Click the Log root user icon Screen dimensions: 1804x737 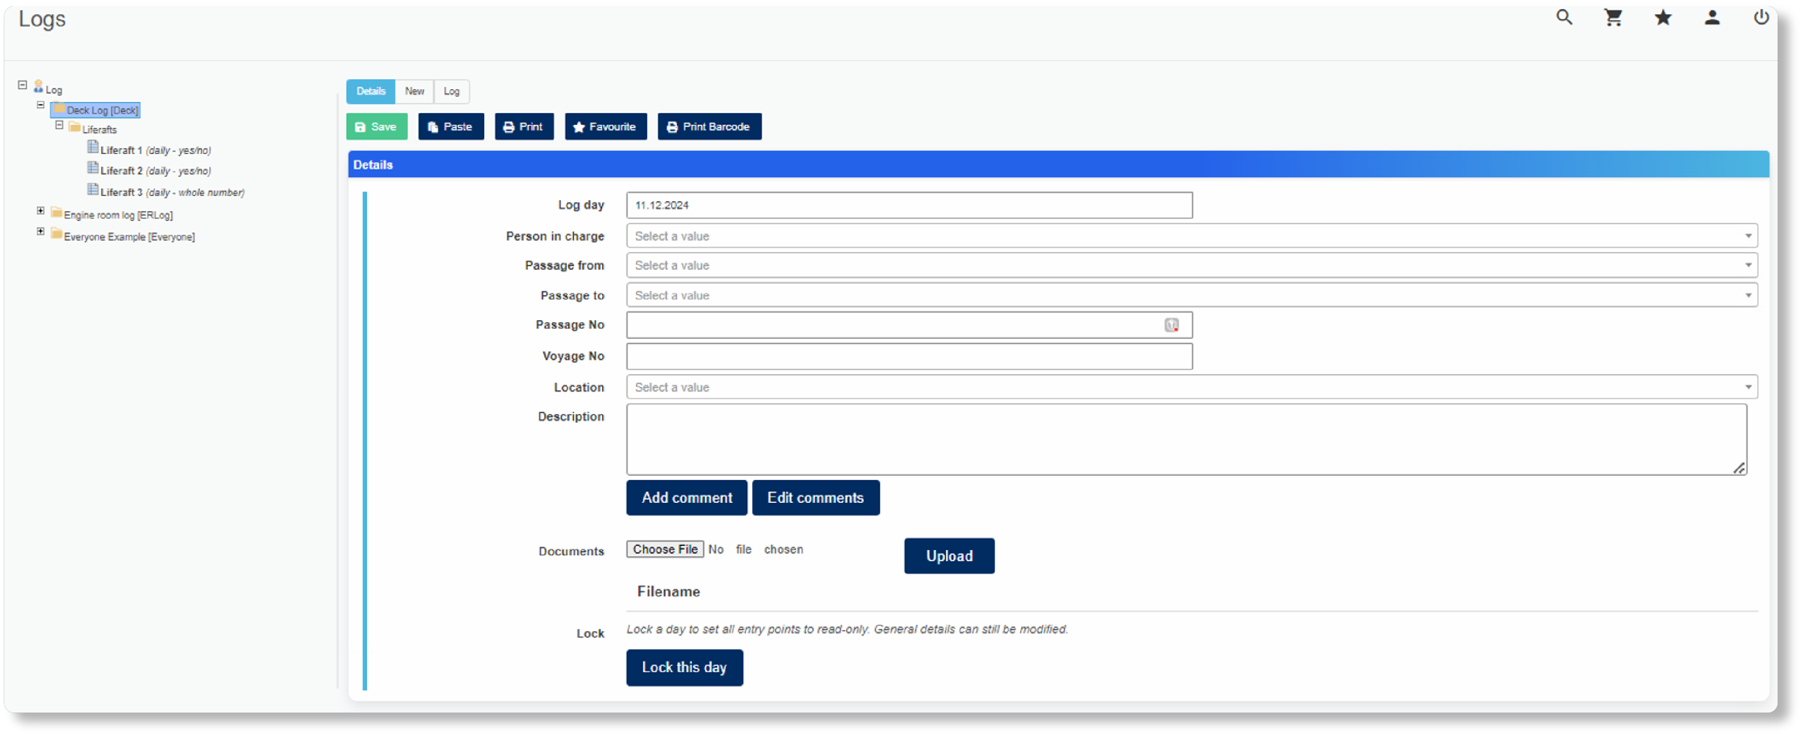tap(38, 86)
